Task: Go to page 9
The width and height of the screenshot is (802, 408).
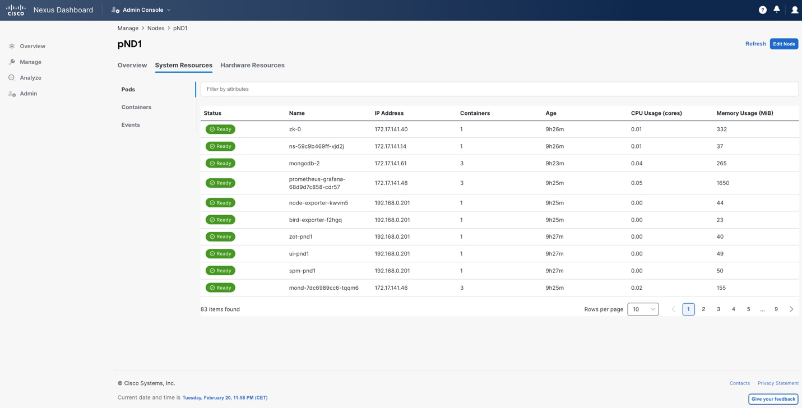Action: click(x=776, y=309)
